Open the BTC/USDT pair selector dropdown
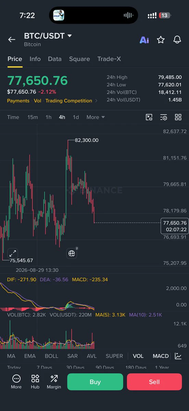 pos(48,36)
